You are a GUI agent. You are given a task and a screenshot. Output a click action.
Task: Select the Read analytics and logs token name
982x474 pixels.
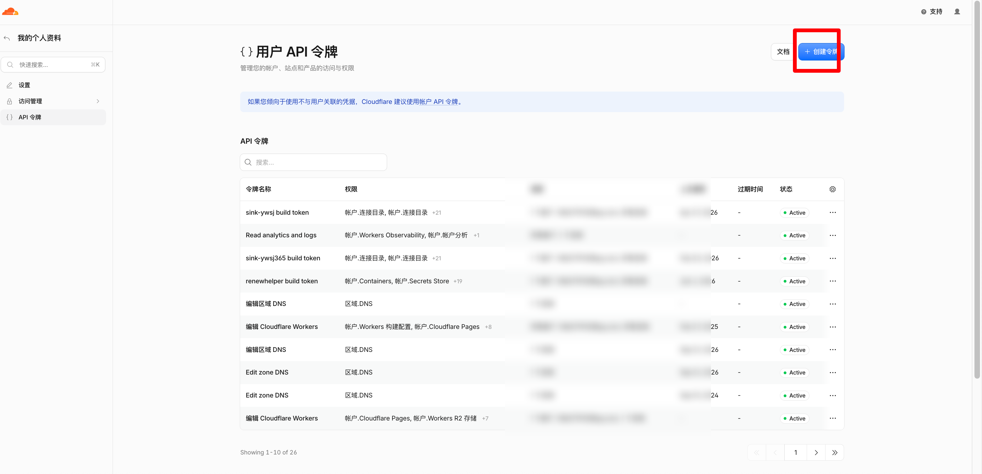(281, 236)
